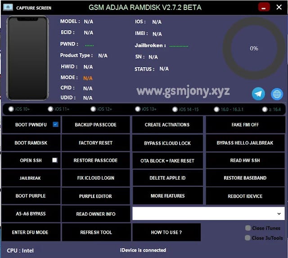Click the MODEL N/A value

tap(89, 22)
